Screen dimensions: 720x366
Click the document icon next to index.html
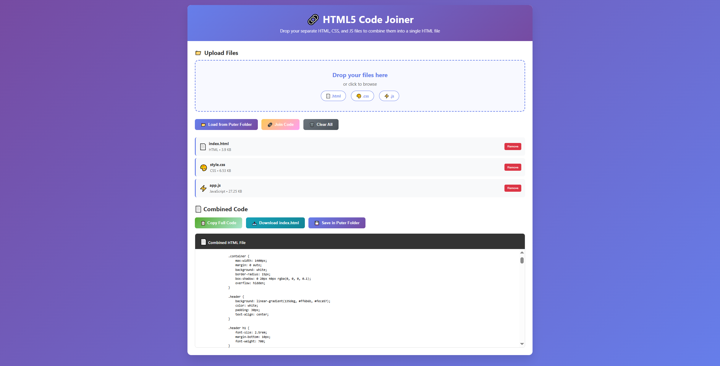(203, 146)
